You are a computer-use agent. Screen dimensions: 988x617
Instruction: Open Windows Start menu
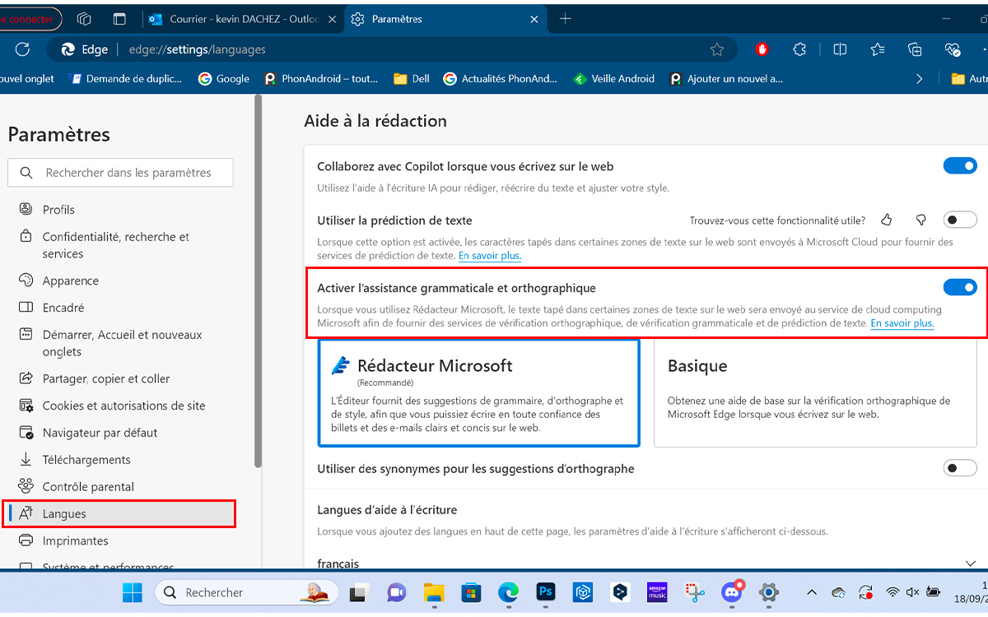tap(132, 592)
